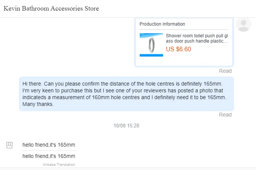Viewport: 256px width, 170px height.
Task: Click the store icon beside seller reply
Action: (x=9, y=145)
